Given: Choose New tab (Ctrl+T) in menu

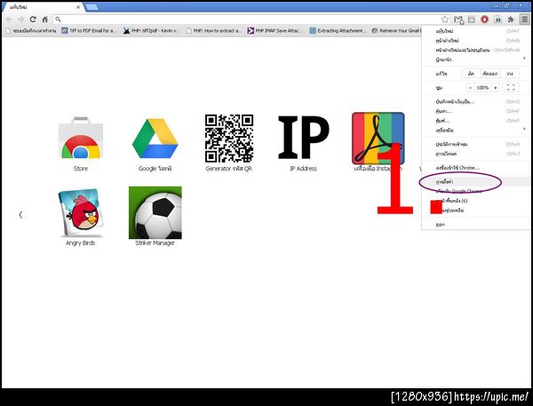Looking at the screenshot, I should point(476,31).
